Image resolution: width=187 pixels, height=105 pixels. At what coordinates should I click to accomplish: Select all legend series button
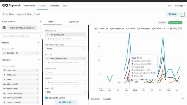point(175,29)
